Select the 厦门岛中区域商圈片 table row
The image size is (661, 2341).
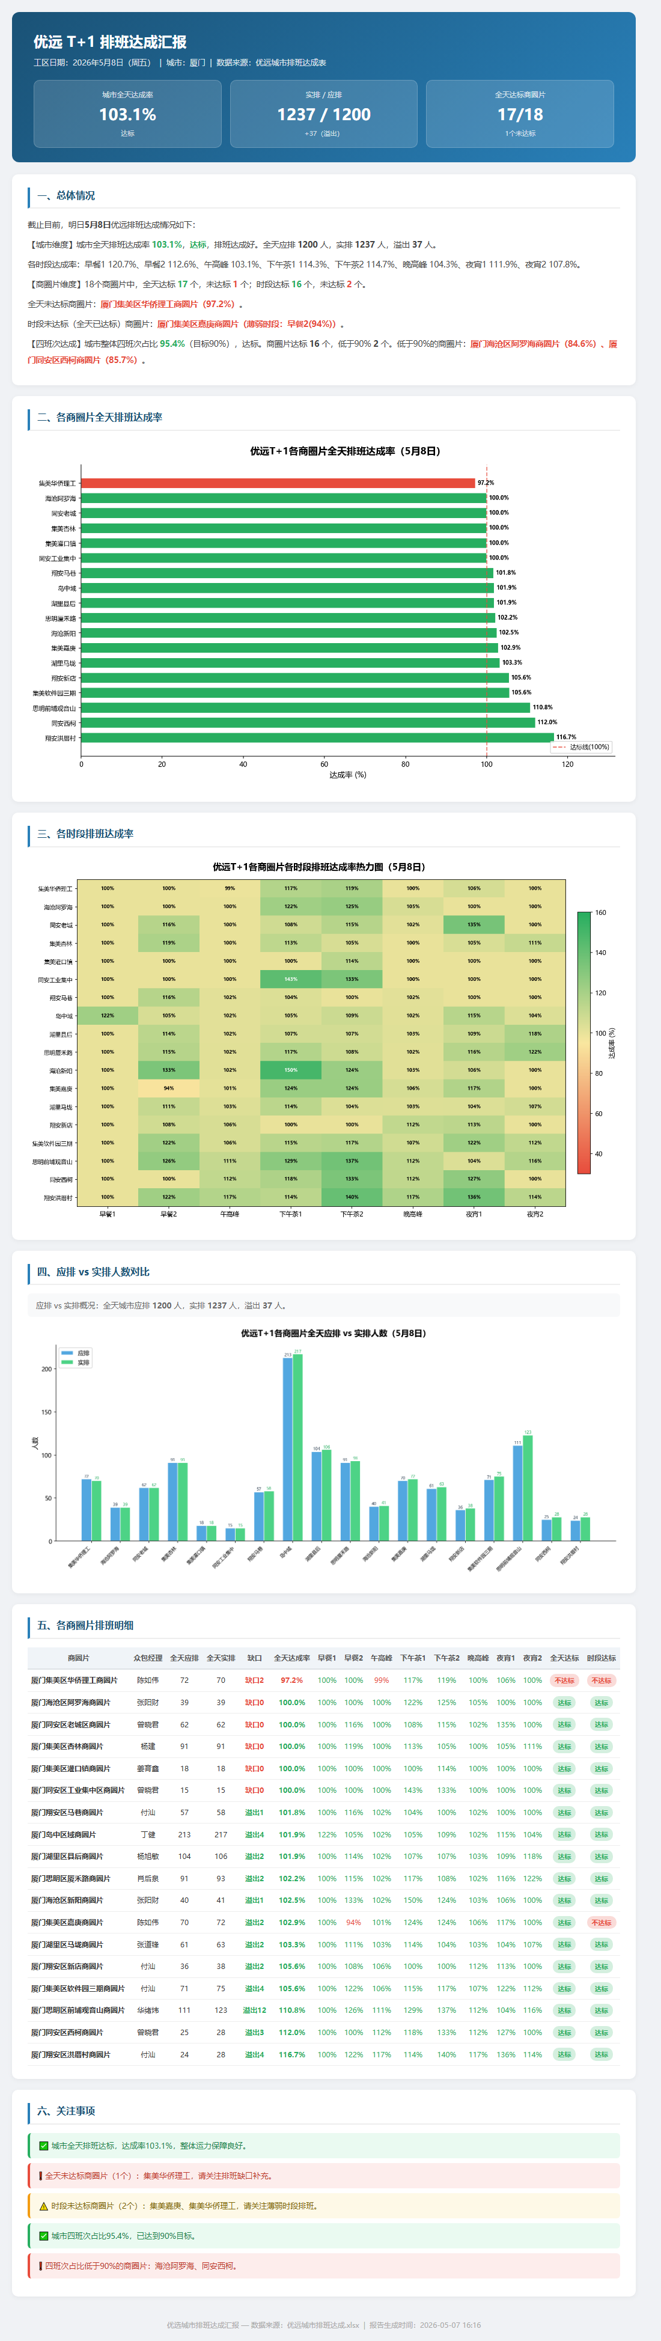[324, 1834]
